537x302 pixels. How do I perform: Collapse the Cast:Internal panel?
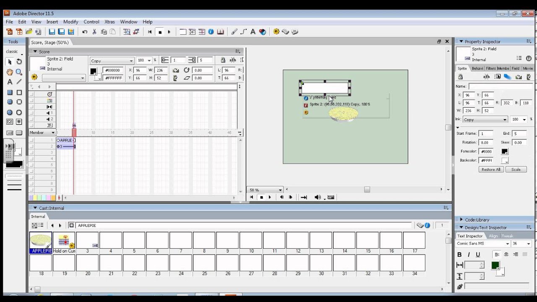35,208
